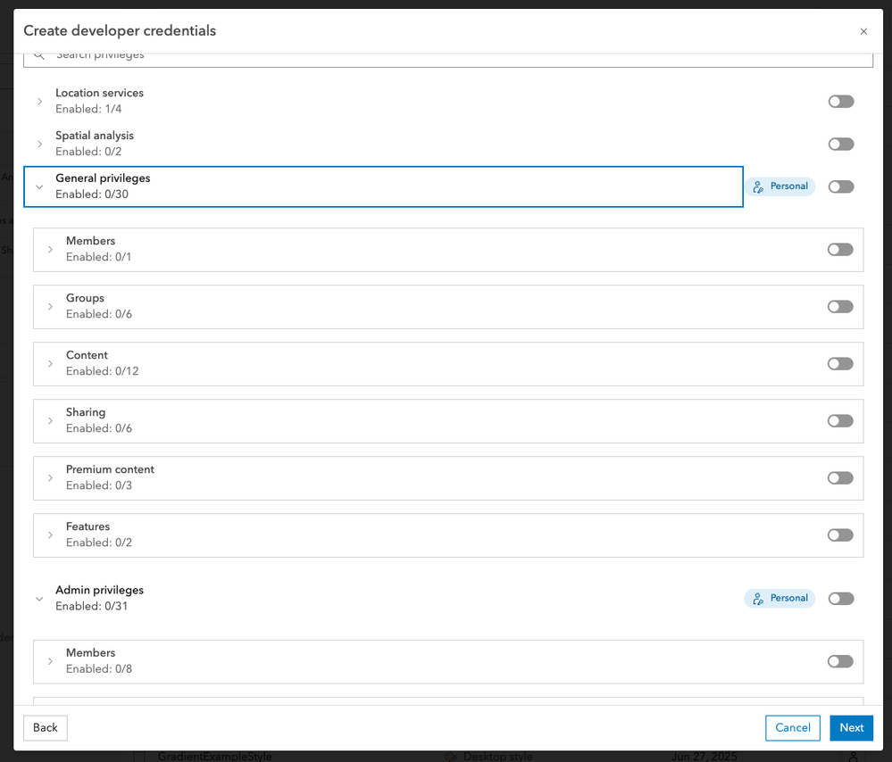The height and width of the screenshot is (762, 892).
Task: Close the Create developer credentials dialog
Action: point(863,31)
